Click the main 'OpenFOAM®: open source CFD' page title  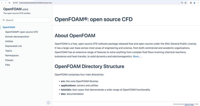pyautogui.click(x=94, y=19)
